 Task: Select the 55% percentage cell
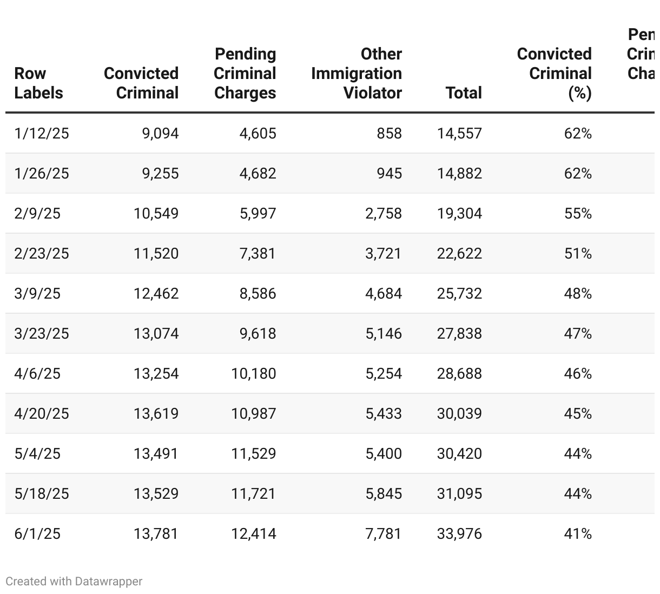pyautogui.click(x=578, y=213)
